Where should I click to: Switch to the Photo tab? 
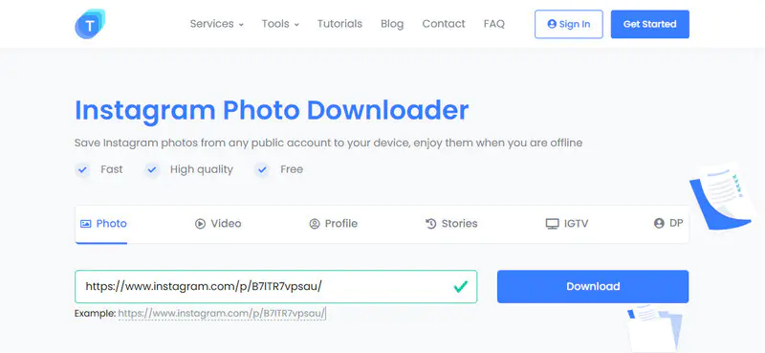coord(103,224)
